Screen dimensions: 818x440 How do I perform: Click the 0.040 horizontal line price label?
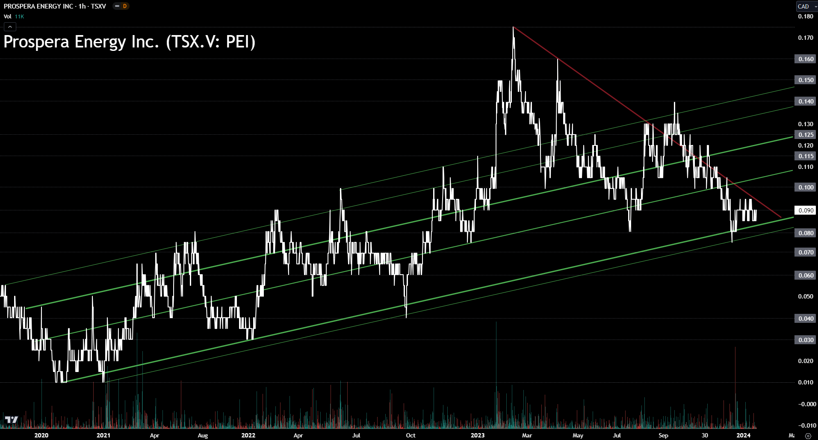pyautogui.click(x=806, y=319)
